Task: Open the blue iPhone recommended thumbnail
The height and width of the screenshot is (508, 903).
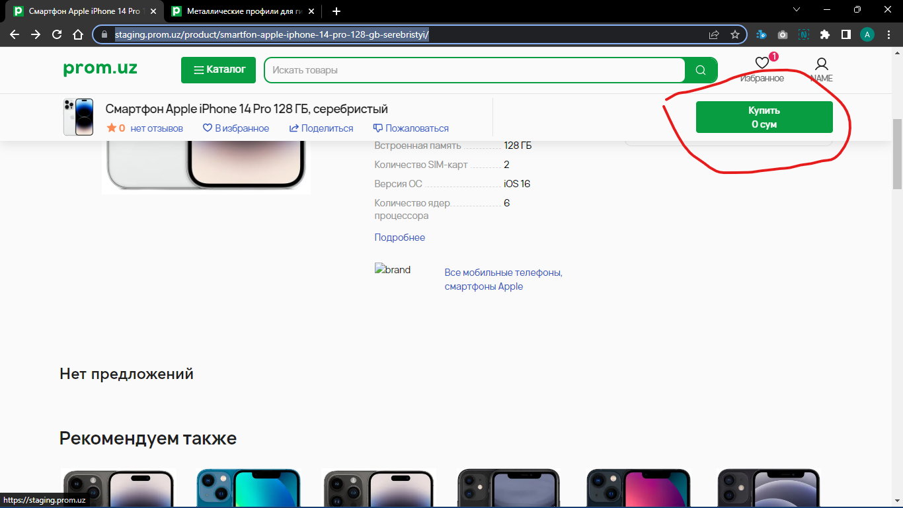Action: (249, 488)
